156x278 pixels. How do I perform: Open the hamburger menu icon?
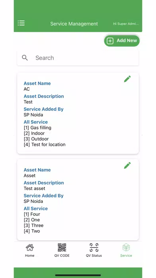[x=21, y=23]
